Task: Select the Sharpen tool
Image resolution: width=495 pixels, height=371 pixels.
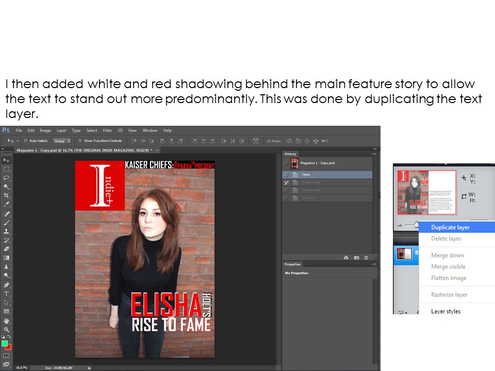Action: click(6, 266)
